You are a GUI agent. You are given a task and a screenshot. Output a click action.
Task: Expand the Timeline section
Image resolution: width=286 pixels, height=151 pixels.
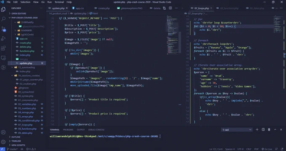[26, 141]
